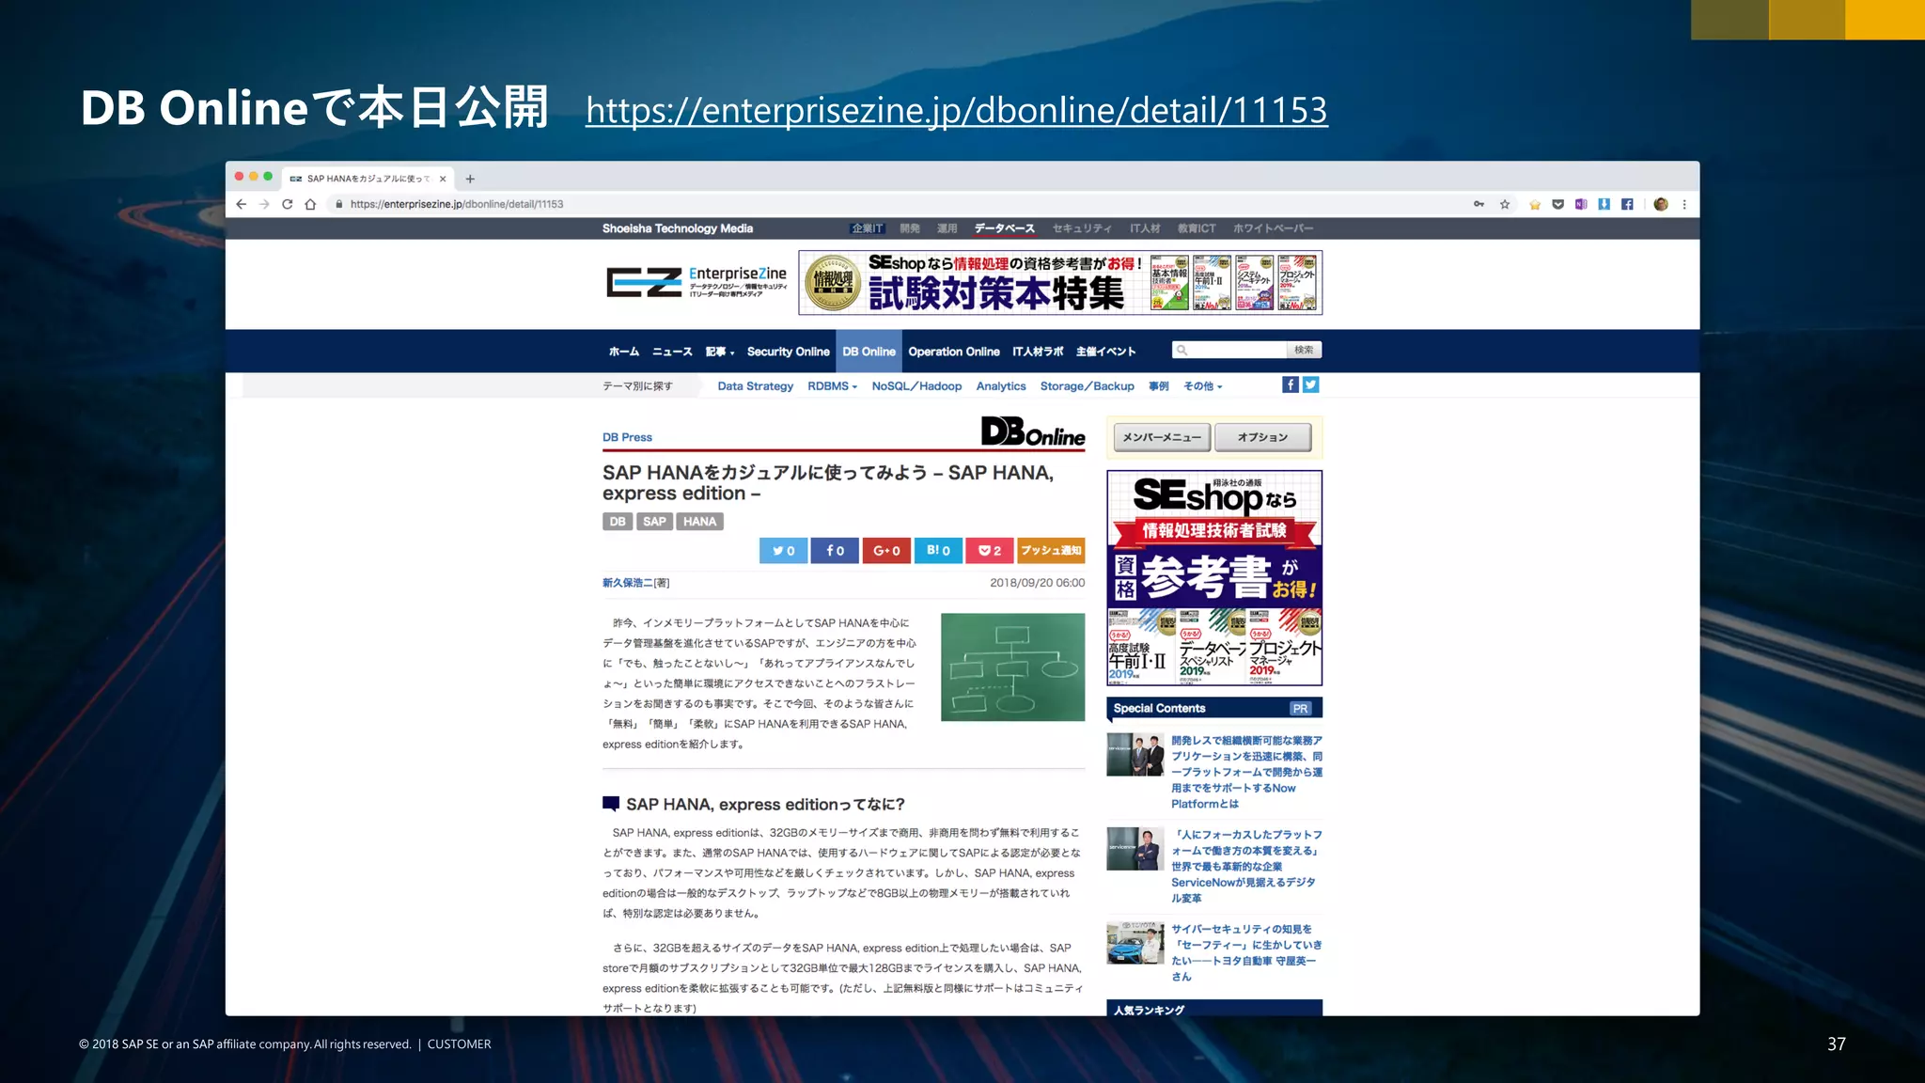Save page with the Pocket extension icon
1925x1083 pixels.
(x=1557, y=204)
